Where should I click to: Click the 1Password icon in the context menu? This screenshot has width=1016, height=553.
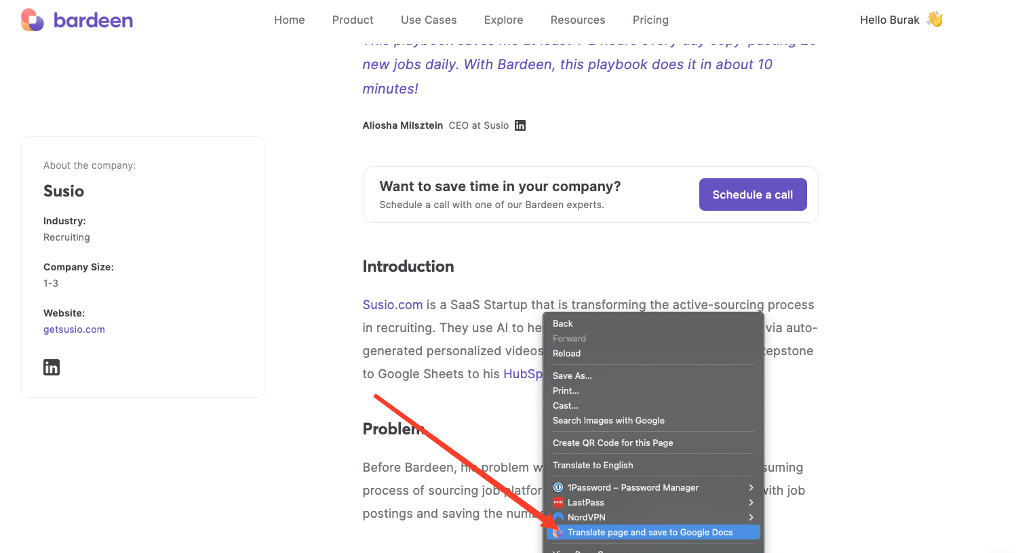click(x=558, y=487)
